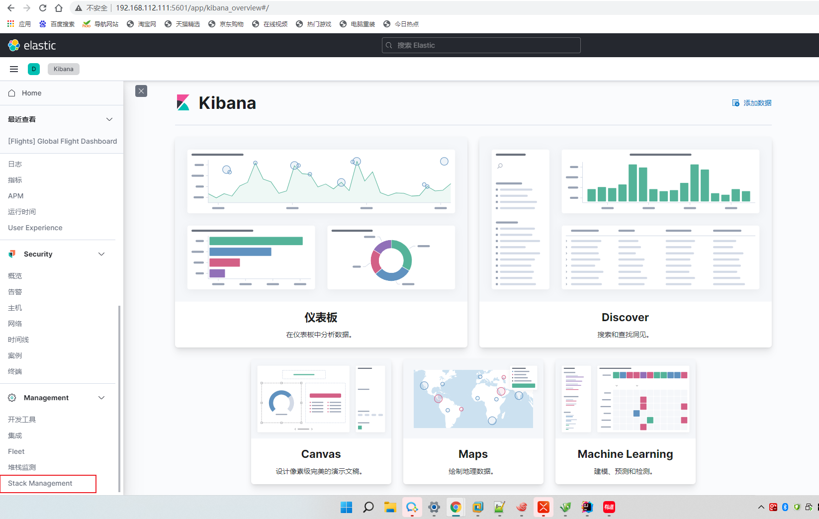Open the Canvas card
Image resolution: width=819 pixels, height=519 pixels.
point(321,422)
